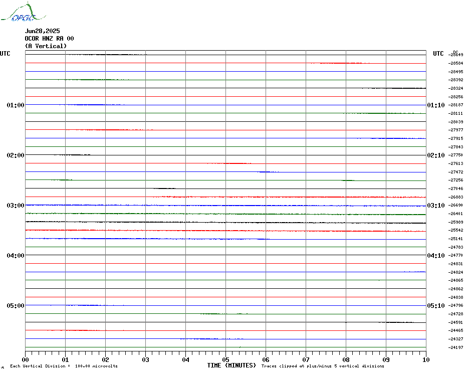The height and width of the screenshot is (373, 466).
Task: Click the DC offset value "-28495"
Action: pos(456,72)
